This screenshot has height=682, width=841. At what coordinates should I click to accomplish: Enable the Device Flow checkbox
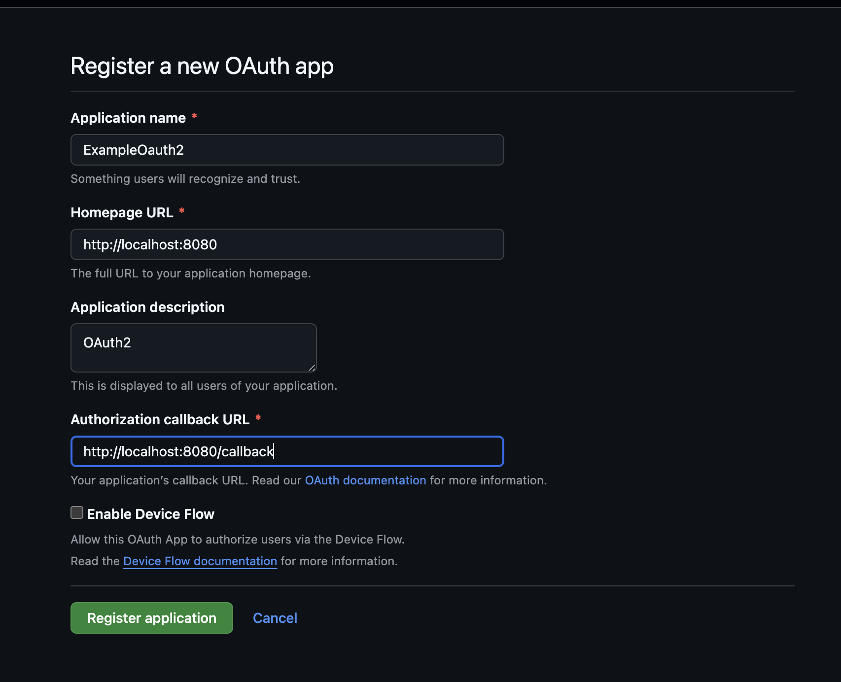click(77, 513)
